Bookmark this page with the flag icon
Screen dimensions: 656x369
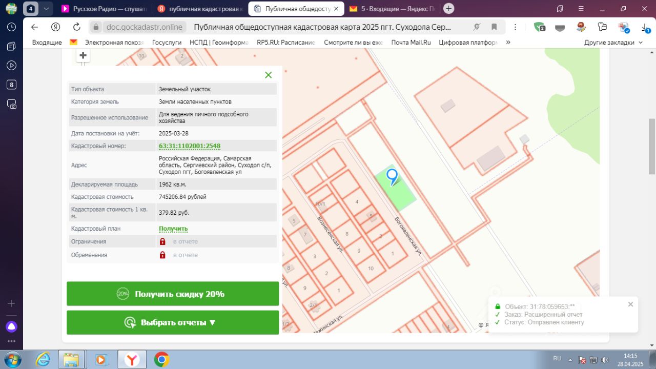(x=494, y=27)
